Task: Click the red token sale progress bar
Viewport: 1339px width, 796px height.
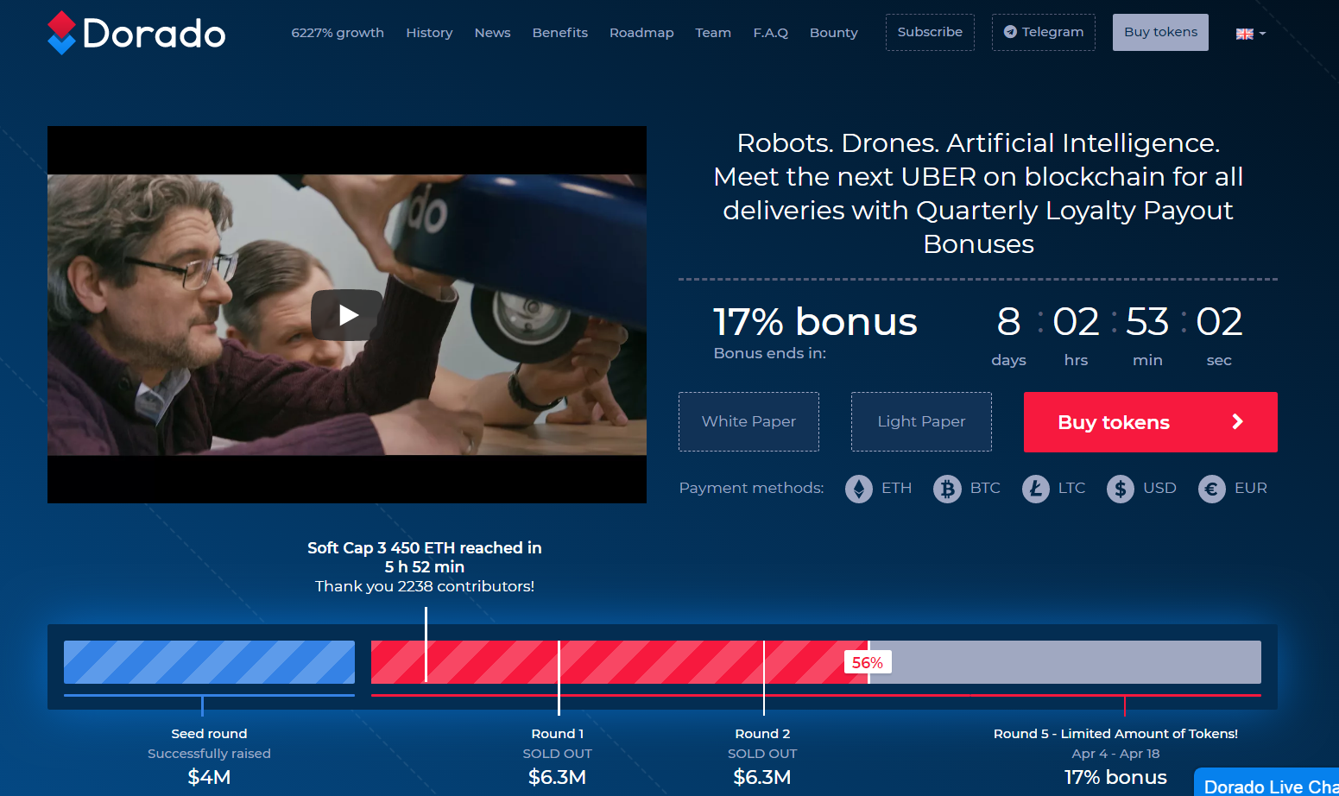Action: tap(620, 662)
